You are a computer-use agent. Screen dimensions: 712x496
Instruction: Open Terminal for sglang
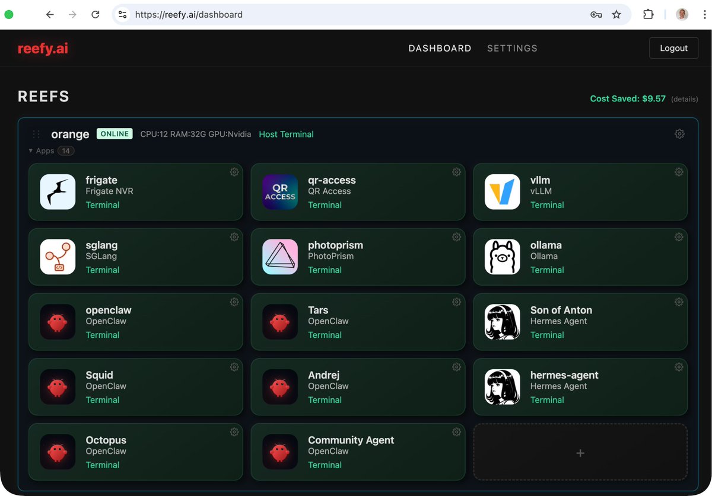click(x=103, y=270)
